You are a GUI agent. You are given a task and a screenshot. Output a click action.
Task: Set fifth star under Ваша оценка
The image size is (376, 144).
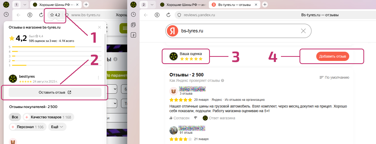[x=201, y=59]
